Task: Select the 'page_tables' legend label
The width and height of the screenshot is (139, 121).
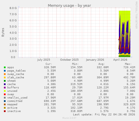Action: (17, 71)
